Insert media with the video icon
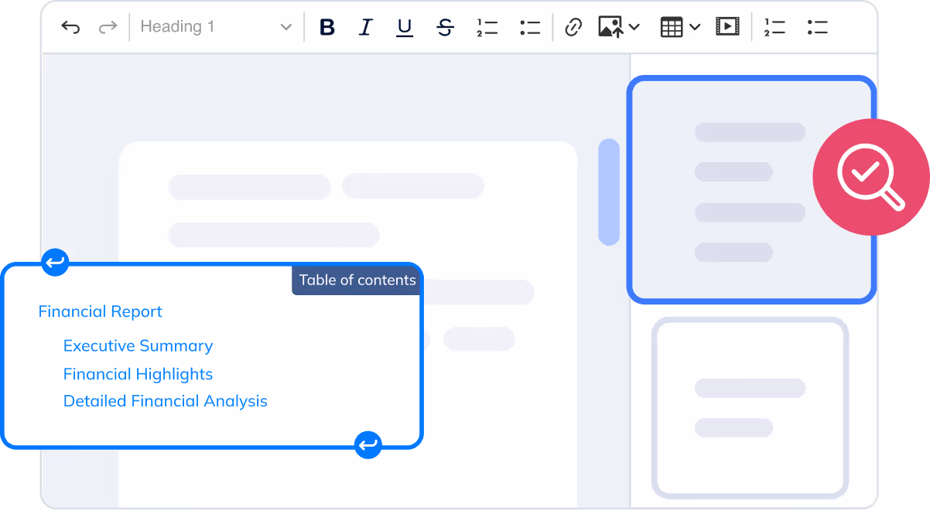The image size is (930, 510). pos(727,28)
